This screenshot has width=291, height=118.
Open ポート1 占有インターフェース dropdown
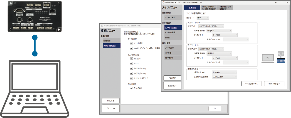tap(236, 62)
